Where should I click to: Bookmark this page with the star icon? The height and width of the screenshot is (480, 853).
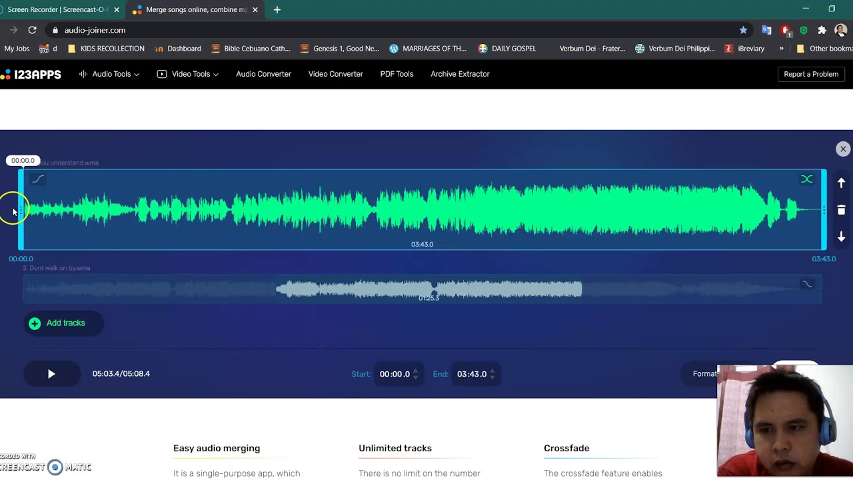click(x=743, y=30)
